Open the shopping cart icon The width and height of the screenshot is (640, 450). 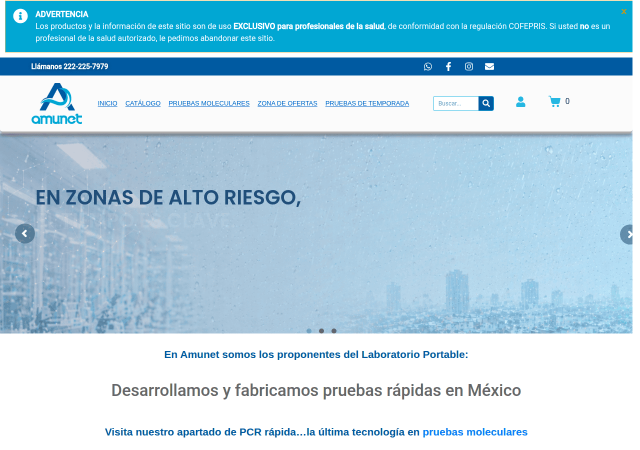click(x=554, y=101)
